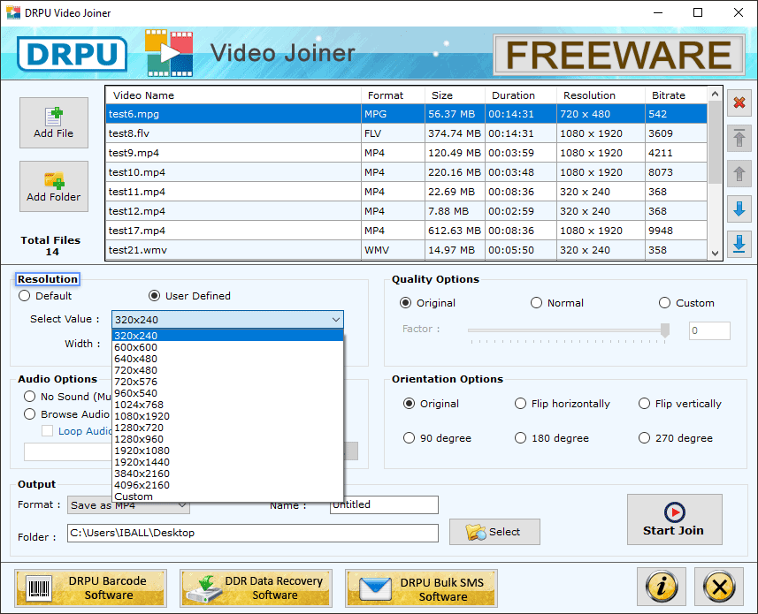The image size is (758, 614).
Task: Move selected video down one position
Action: click(739, 209)
